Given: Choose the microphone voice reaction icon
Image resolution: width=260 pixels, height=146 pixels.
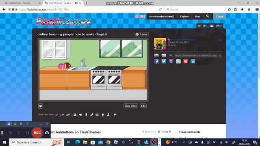Looking at the screenshot, I should [86, 115].
